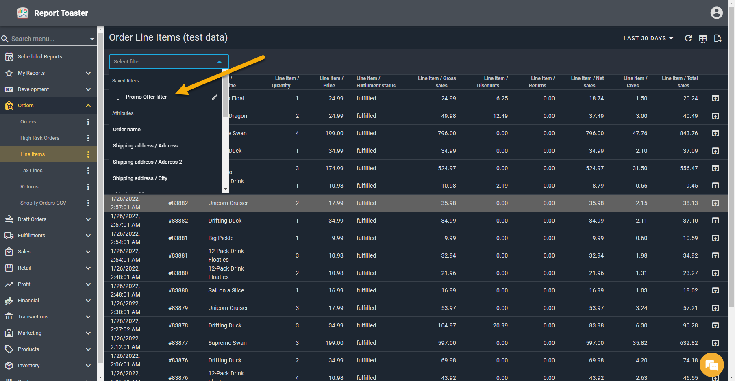Open the chat support bubble

(x=711, y=365)
